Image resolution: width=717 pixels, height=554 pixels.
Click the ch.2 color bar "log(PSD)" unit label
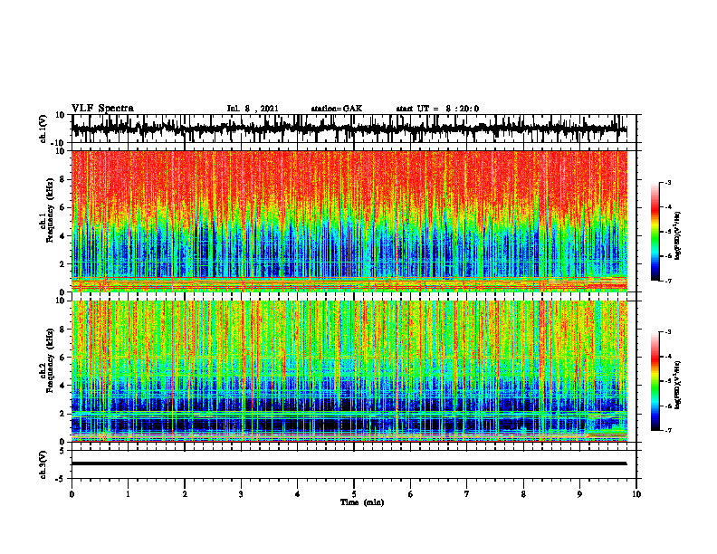678,385
